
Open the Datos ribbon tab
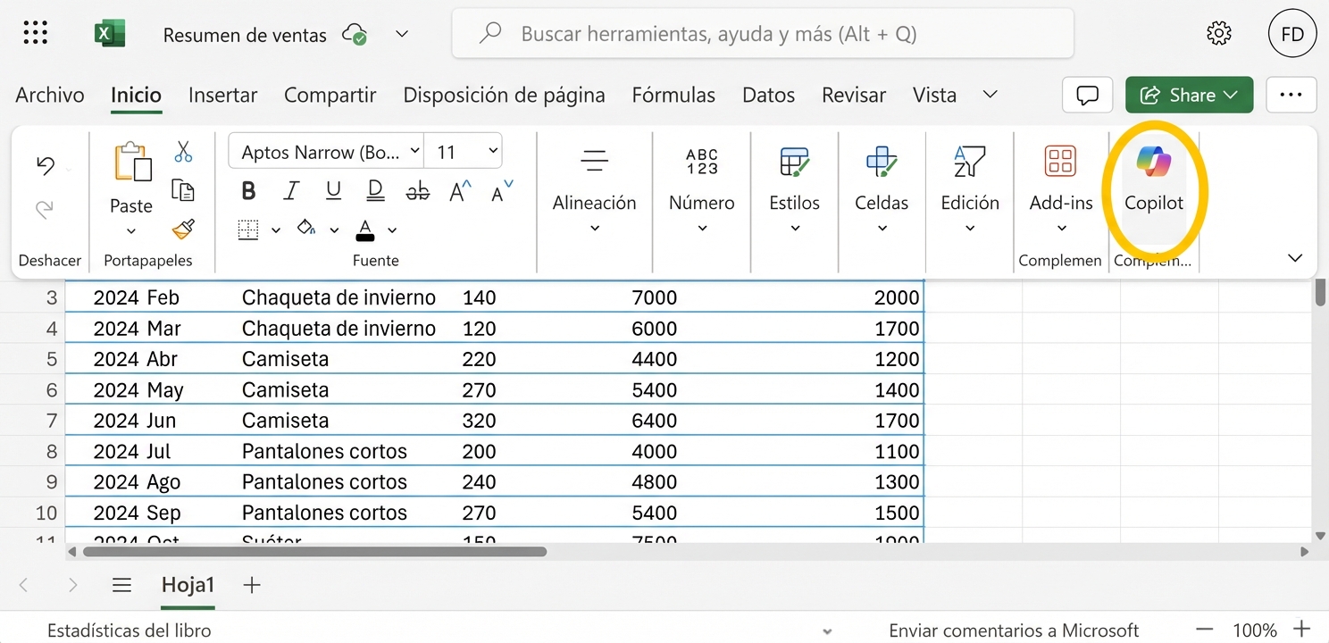click(x=767, y=95)
